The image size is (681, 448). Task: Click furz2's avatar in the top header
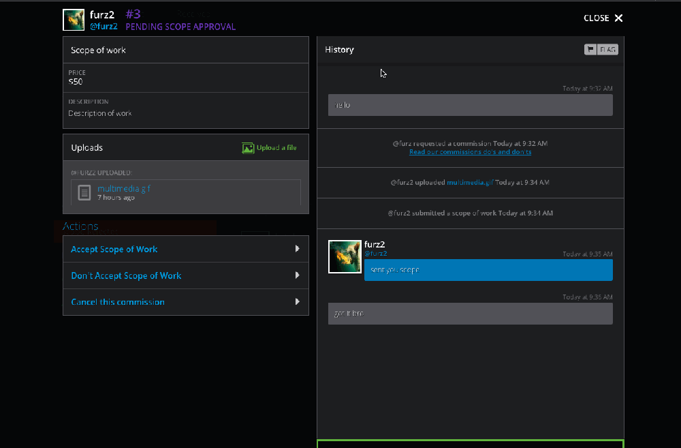[74, 20]
